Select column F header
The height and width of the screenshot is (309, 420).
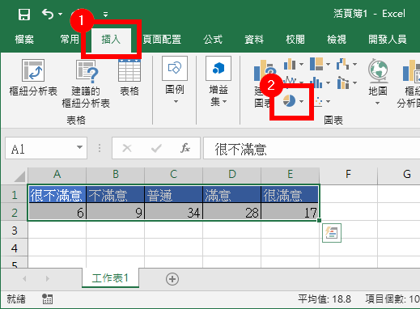(348, 175)
